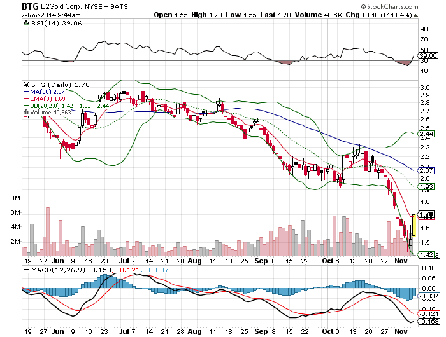Viewport: 446px width, 337px height.
Task: Click the Chg +0.18 (+11.84%) value
Action: pyautogui.click(x=378, y=15)
